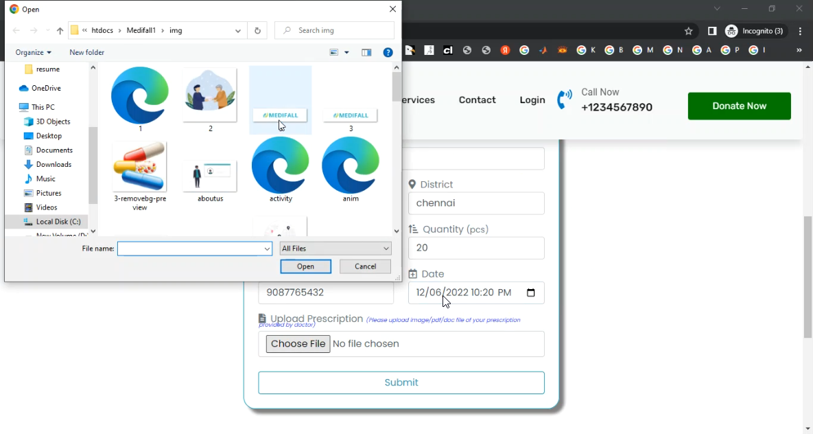This screenshot has width=813, height=434.
Task: Click the Cancel button in dialog
Action: [x=365, y=266]
